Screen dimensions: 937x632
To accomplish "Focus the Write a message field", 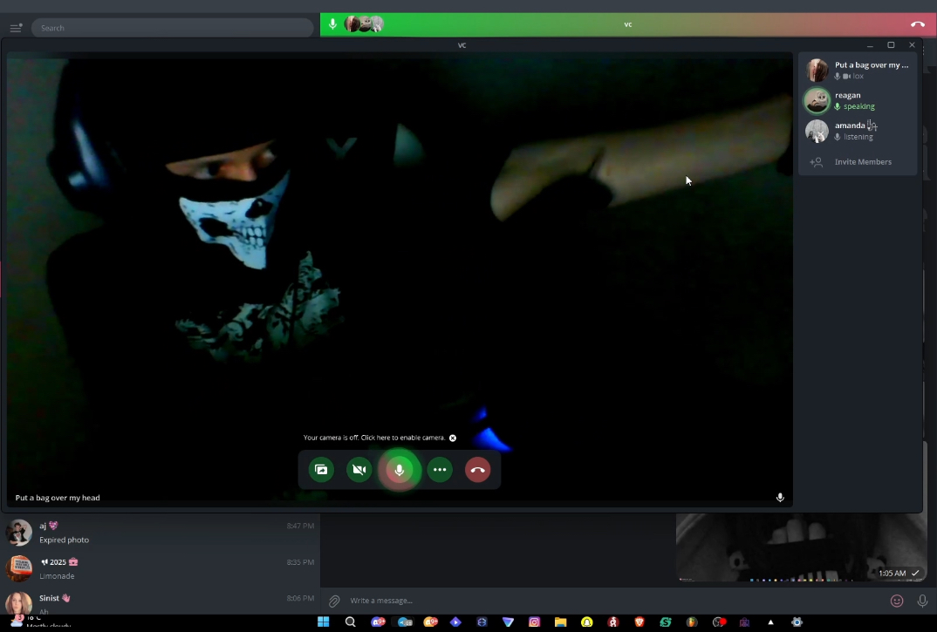I will tap(615, 601).
